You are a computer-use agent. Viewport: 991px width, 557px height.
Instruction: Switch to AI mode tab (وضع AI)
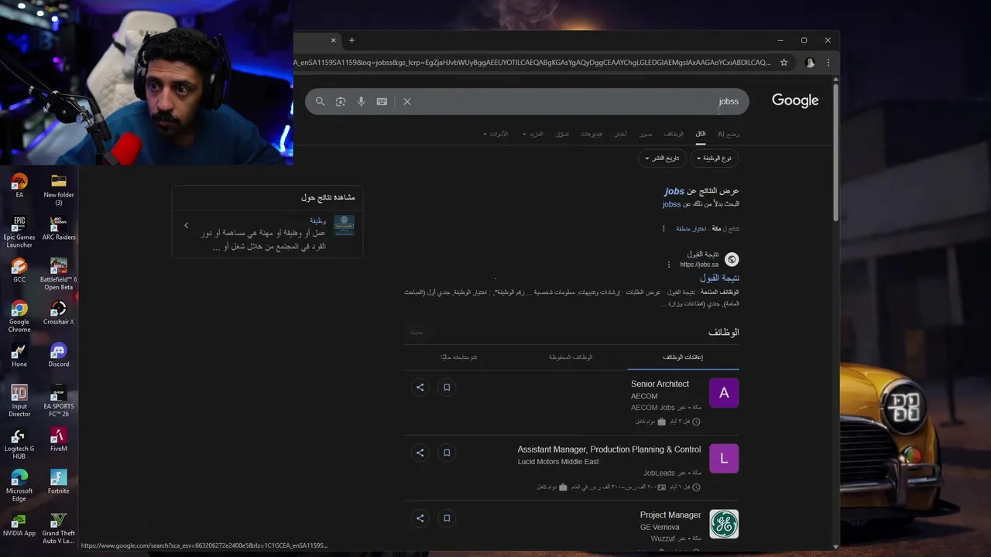[728, 134]
